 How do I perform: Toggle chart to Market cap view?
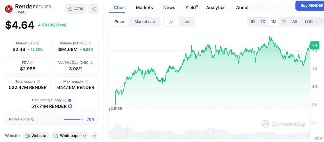click(144, 22)
